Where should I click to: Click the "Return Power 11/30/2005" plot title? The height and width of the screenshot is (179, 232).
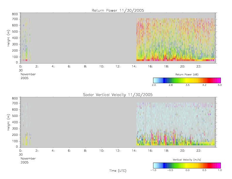[x=118, y=11]
